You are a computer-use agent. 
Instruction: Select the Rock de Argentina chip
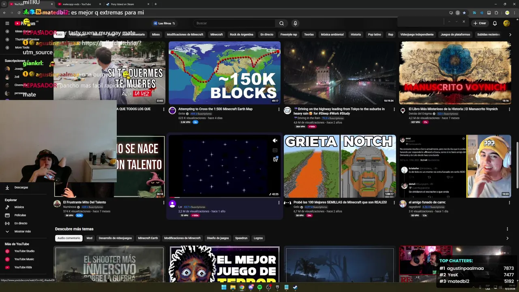(x=242, y=34)
